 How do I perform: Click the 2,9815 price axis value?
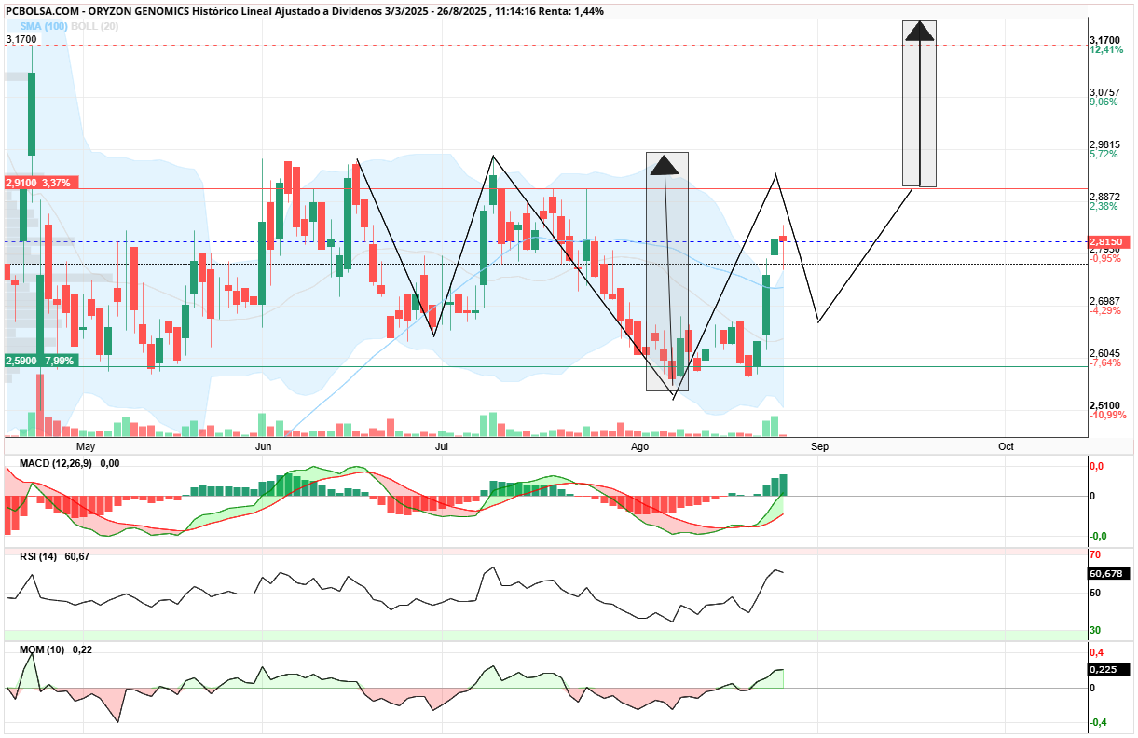[x=1104, y=144]
